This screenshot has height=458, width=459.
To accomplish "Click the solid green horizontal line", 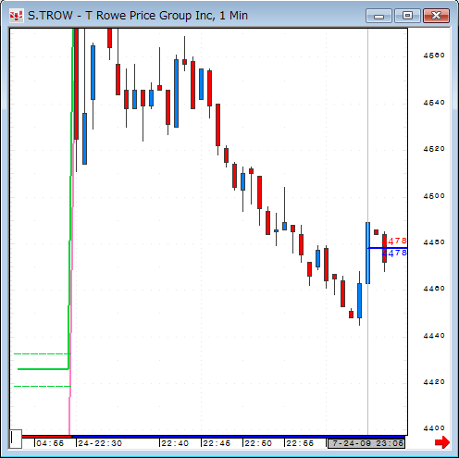I will [x=43, y=369].
